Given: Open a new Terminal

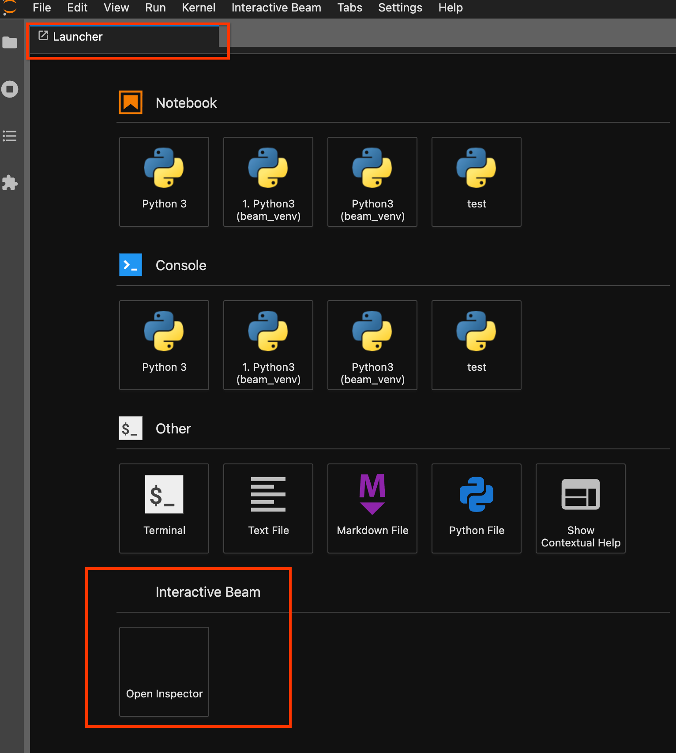Looking at the screenshot, I should [x=164, y=508].
